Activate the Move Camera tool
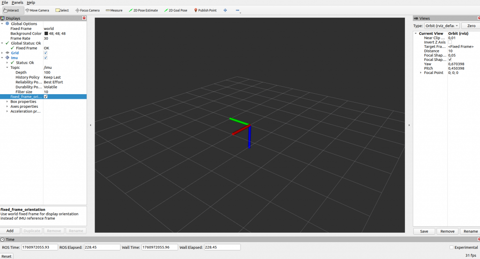Image resolution: width=480 pixels, height=259 pixels. pyautogui.click(x=37, y=10)
